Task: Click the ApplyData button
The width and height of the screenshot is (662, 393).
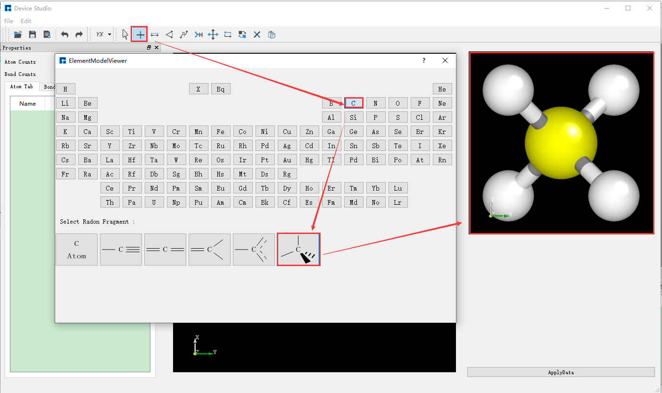Action: 560,372
